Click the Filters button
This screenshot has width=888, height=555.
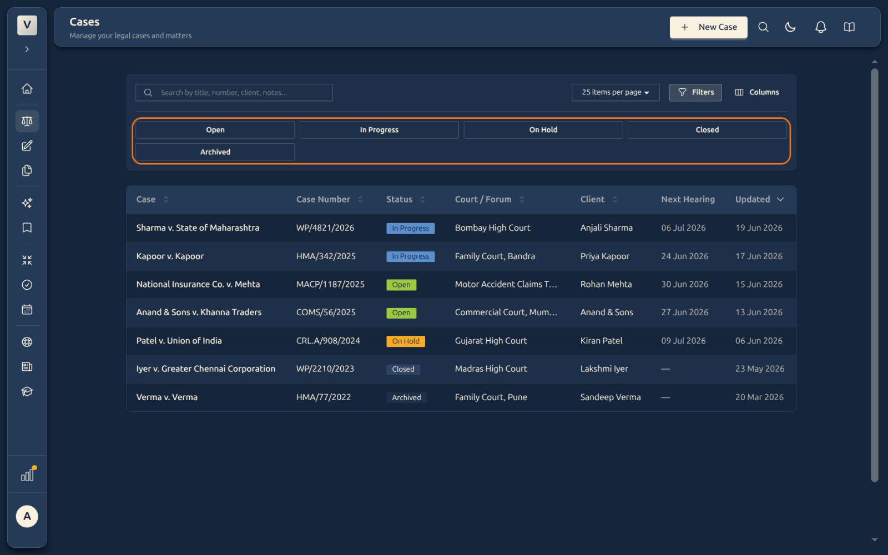[695, 93]
